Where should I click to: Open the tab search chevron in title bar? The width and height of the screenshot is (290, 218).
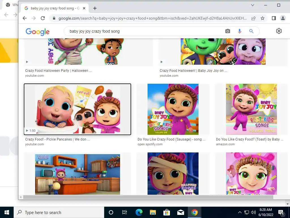252,5
